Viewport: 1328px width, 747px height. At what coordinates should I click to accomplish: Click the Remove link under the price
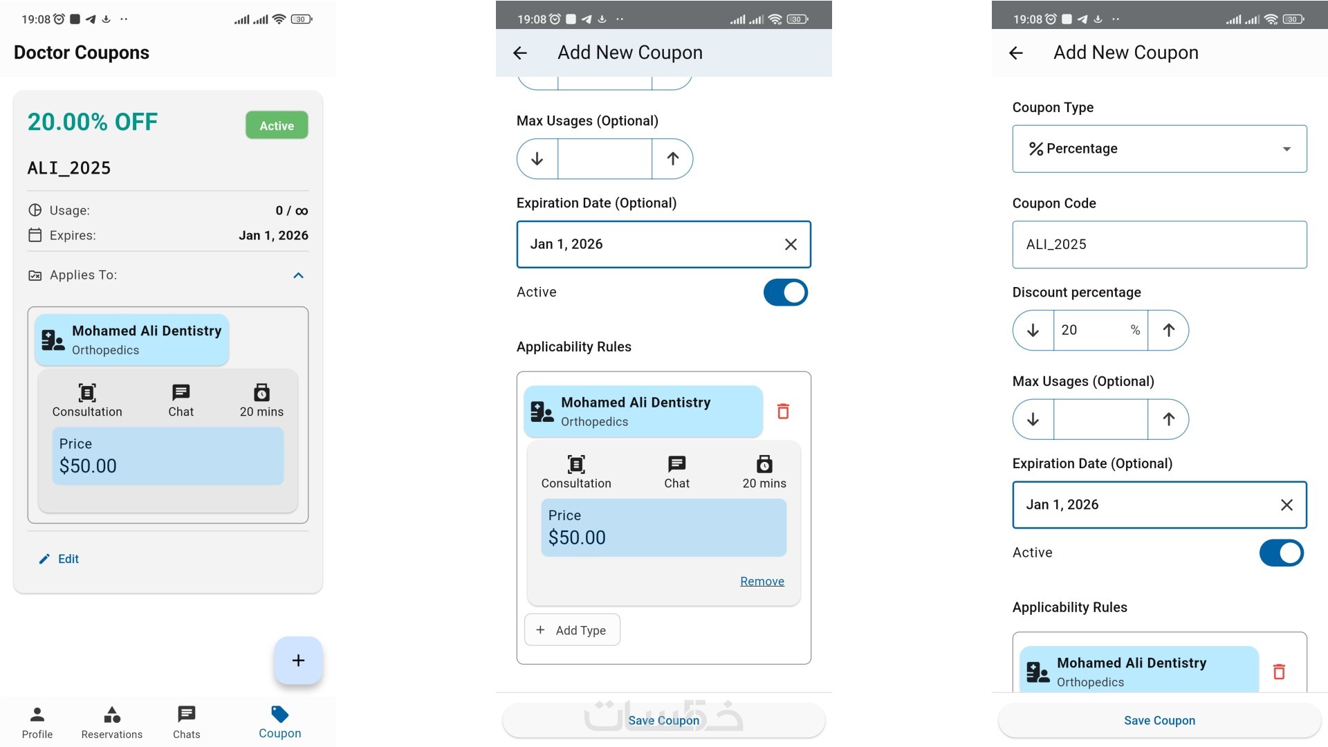click(762, 582)
